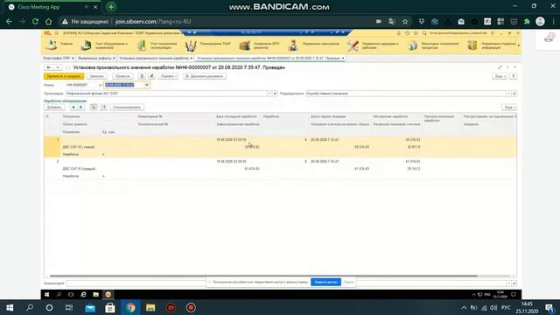Open document help question mark button
This screenshot has width=560, height=315.
click(x=514, y=76)
